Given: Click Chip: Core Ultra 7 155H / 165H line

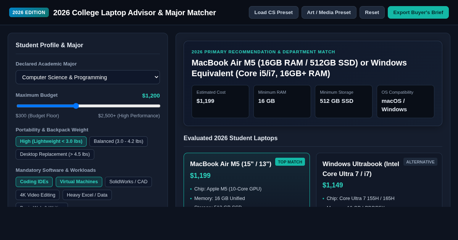Looking at the screenshot, I should tap(361, 198).
